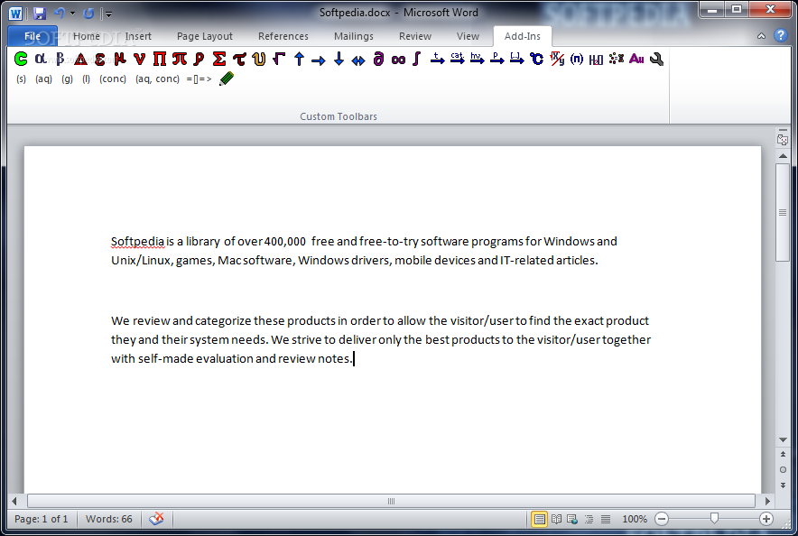Switch to the Review tab

coord(414,36)
